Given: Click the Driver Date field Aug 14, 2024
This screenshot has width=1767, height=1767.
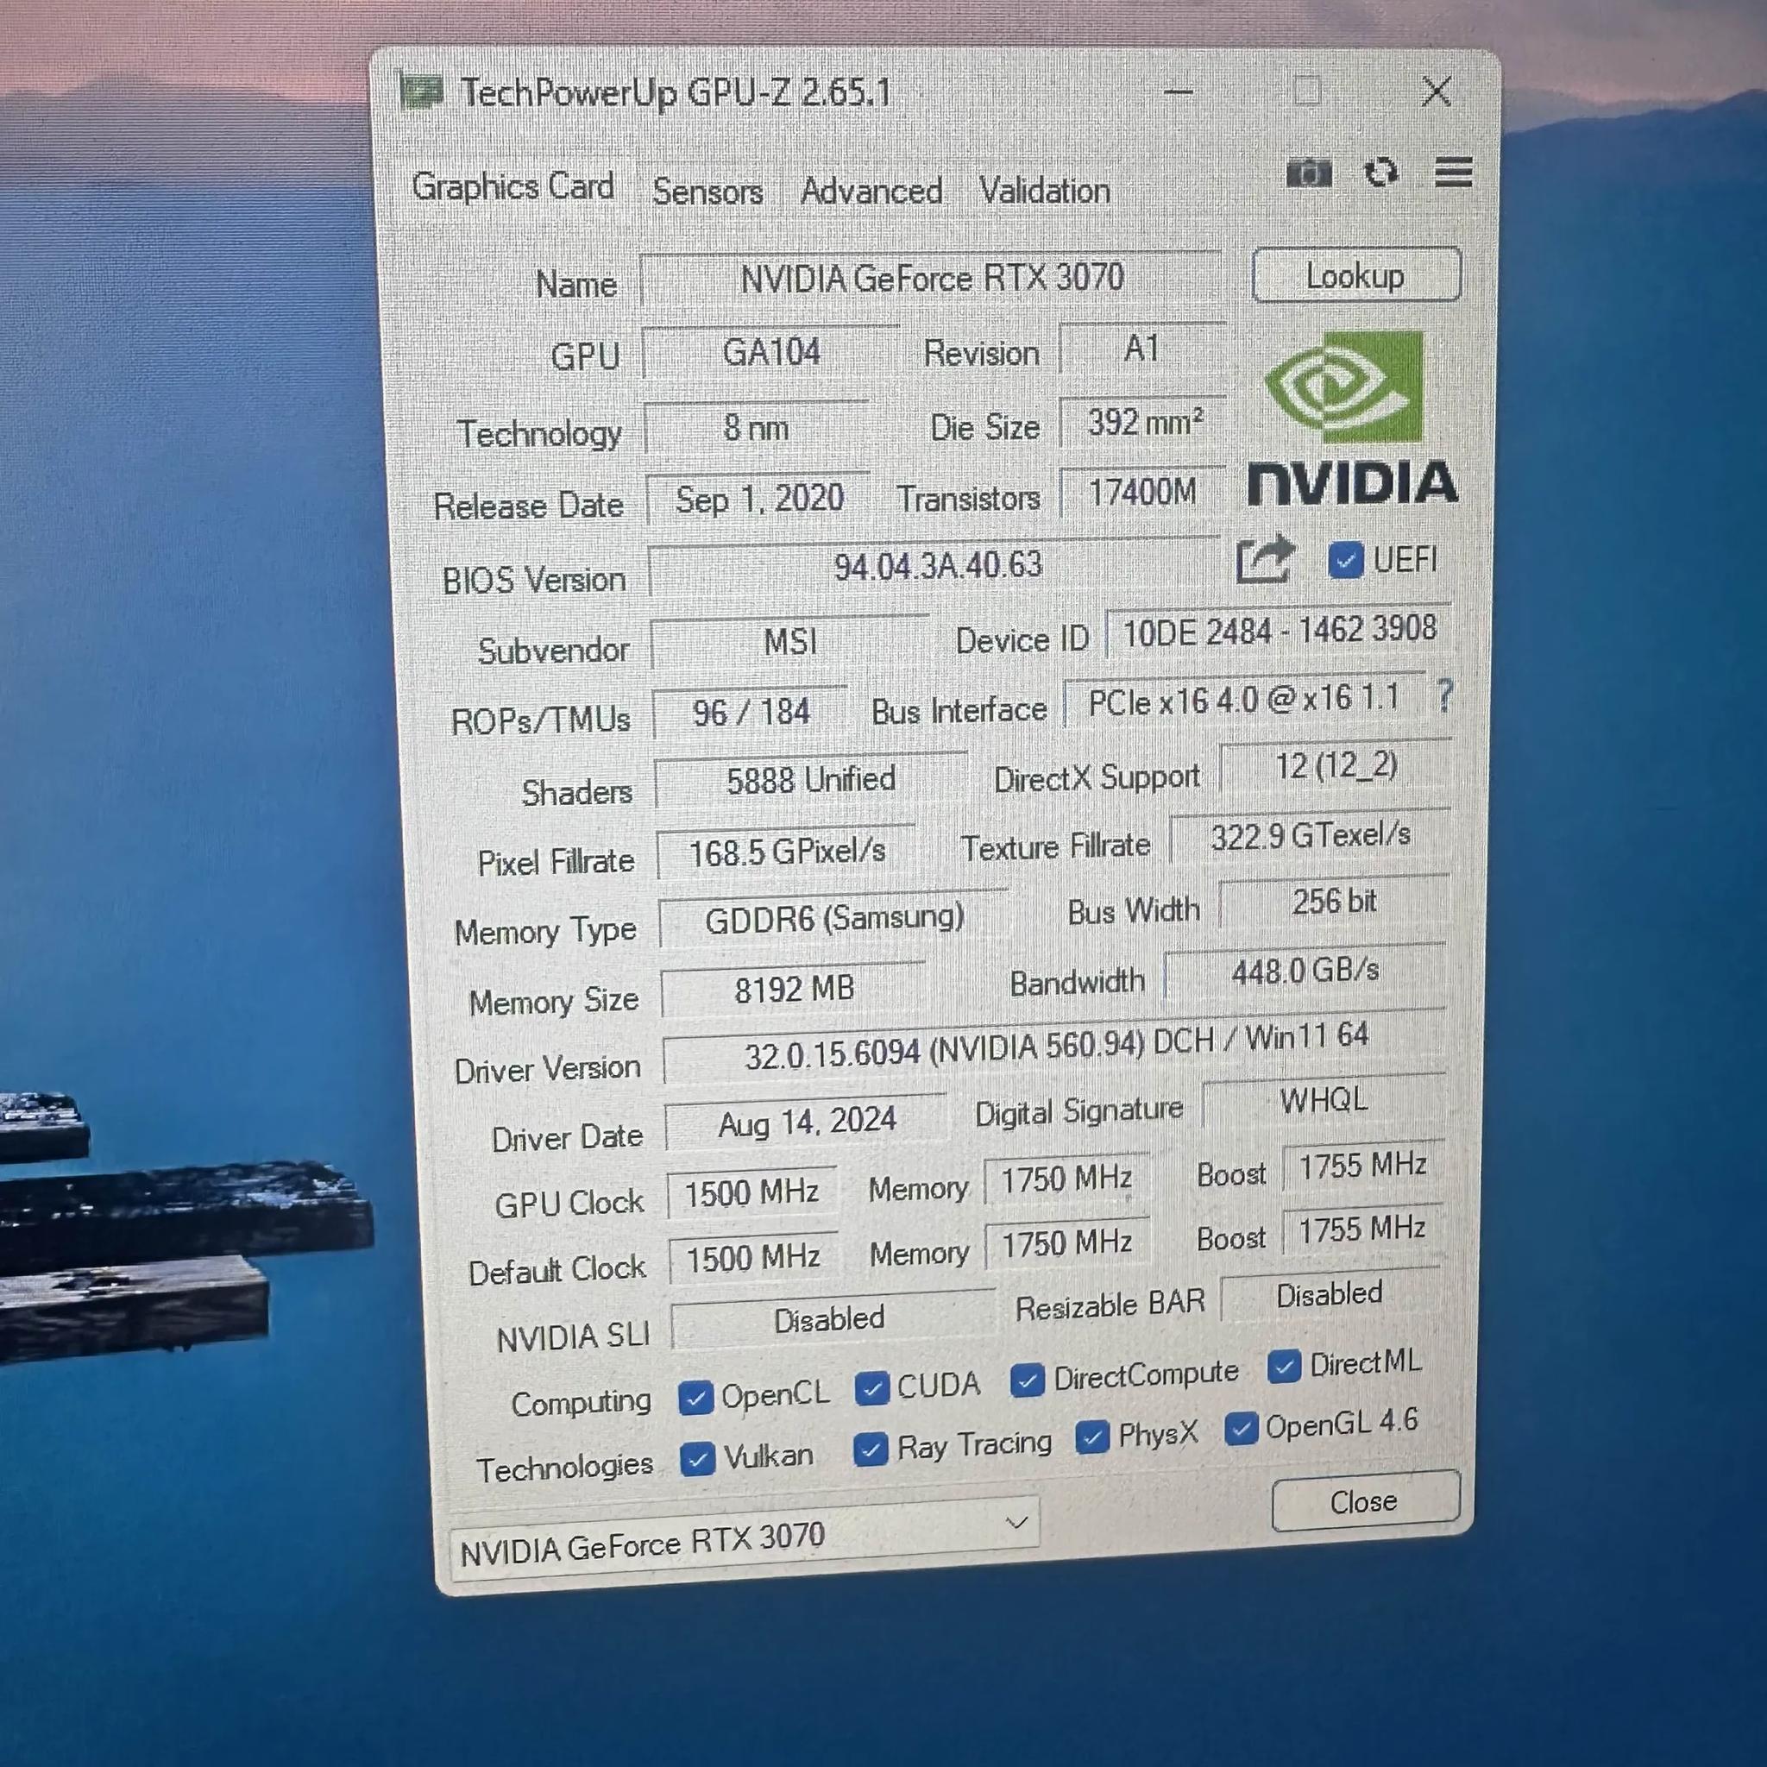Looking at the screenshot, I should coord(806,1123).
